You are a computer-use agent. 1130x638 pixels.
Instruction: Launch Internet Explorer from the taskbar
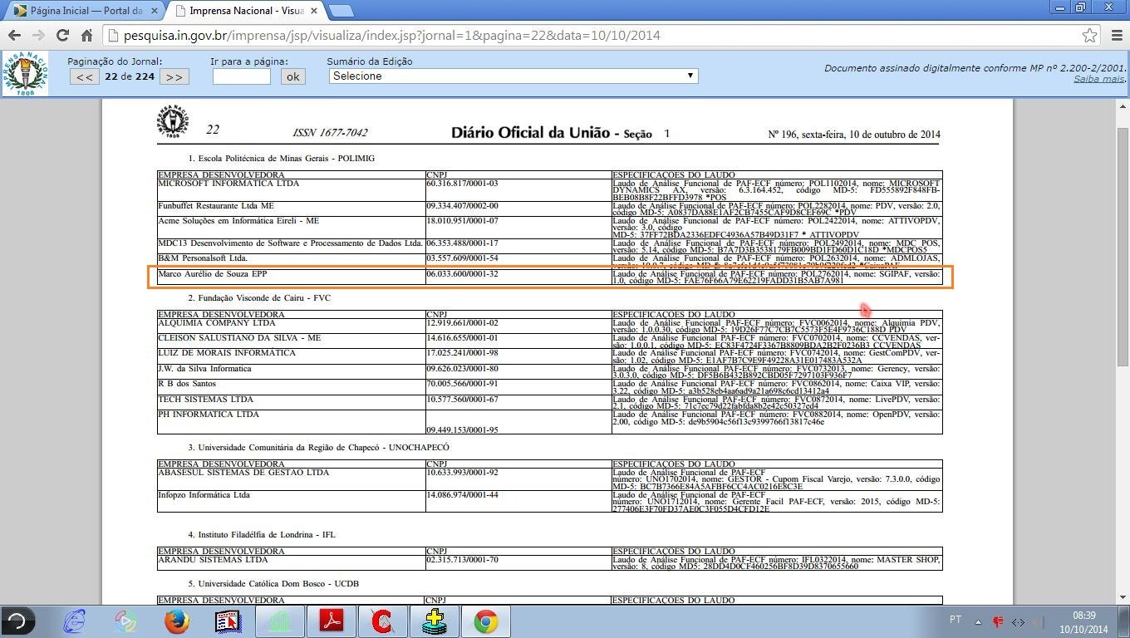(x=75, y=621)
